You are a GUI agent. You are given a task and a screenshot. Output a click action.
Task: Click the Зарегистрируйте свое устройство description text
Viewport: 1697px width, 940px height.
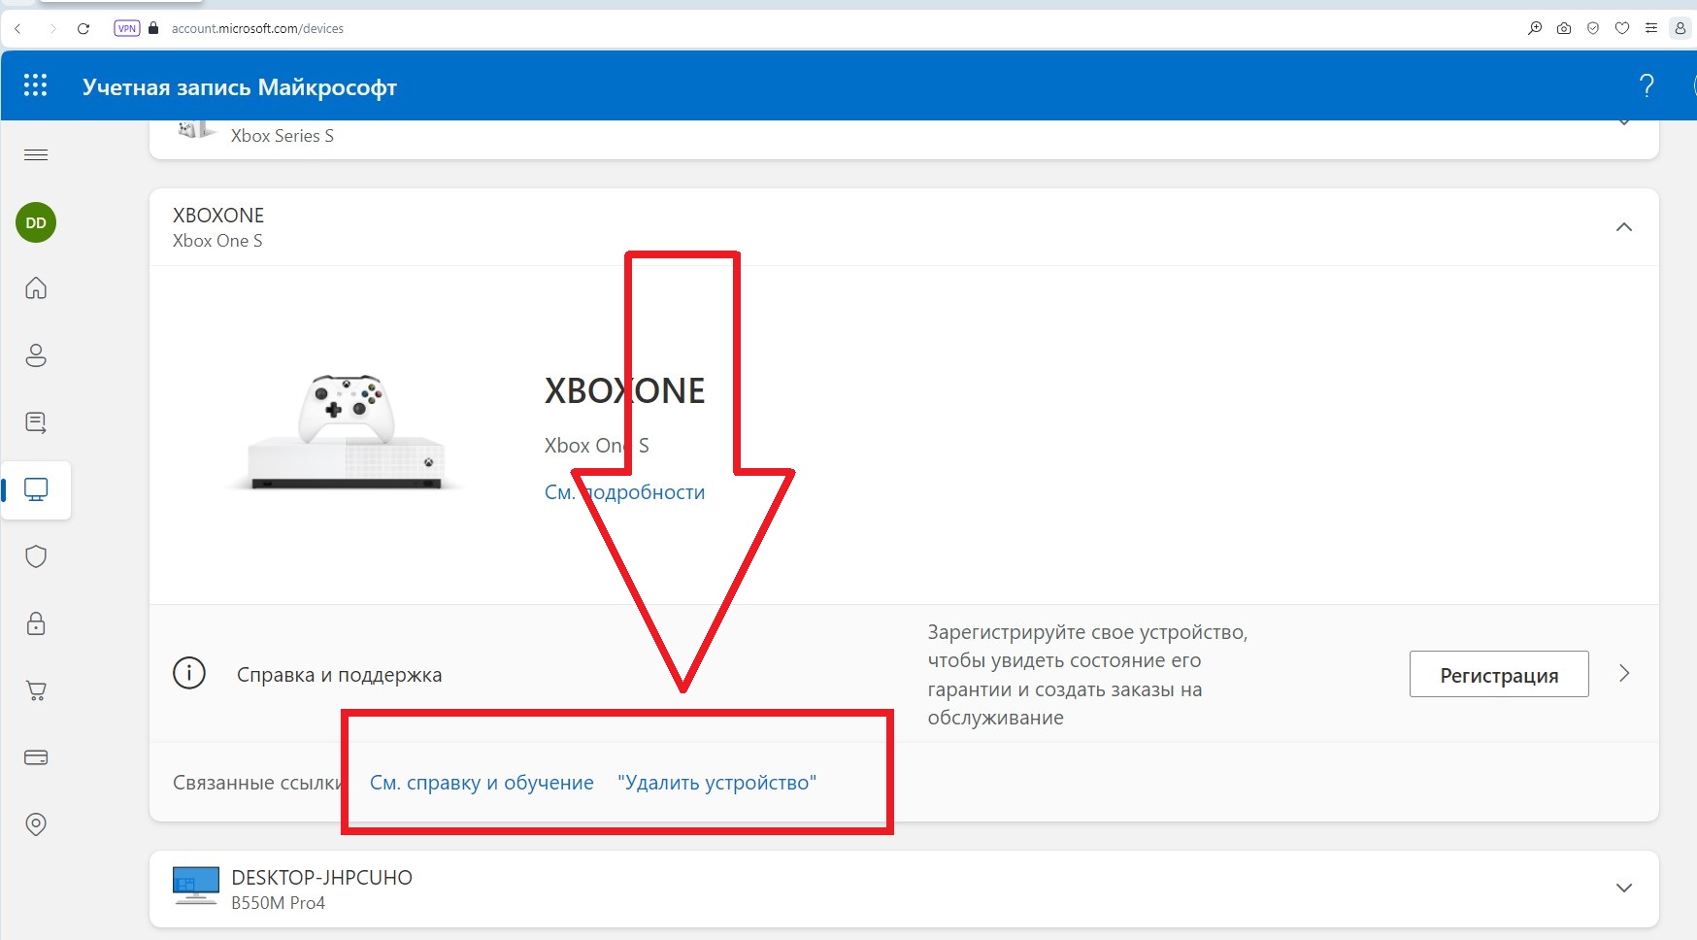[x=1087, y=675]
